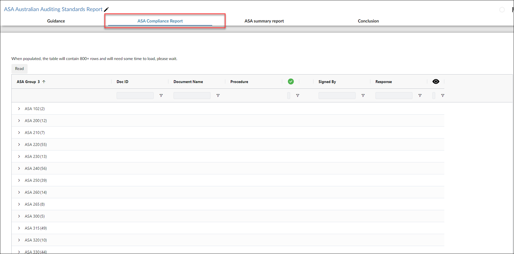Click the Doc ID filter text box
This screenshot has width=514, height=254.
[135, 96]
